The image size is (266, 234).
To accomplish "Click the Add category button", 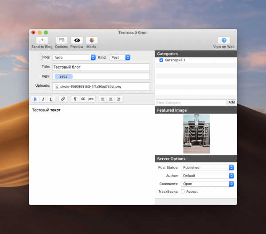I will click(x=232, y=102).
